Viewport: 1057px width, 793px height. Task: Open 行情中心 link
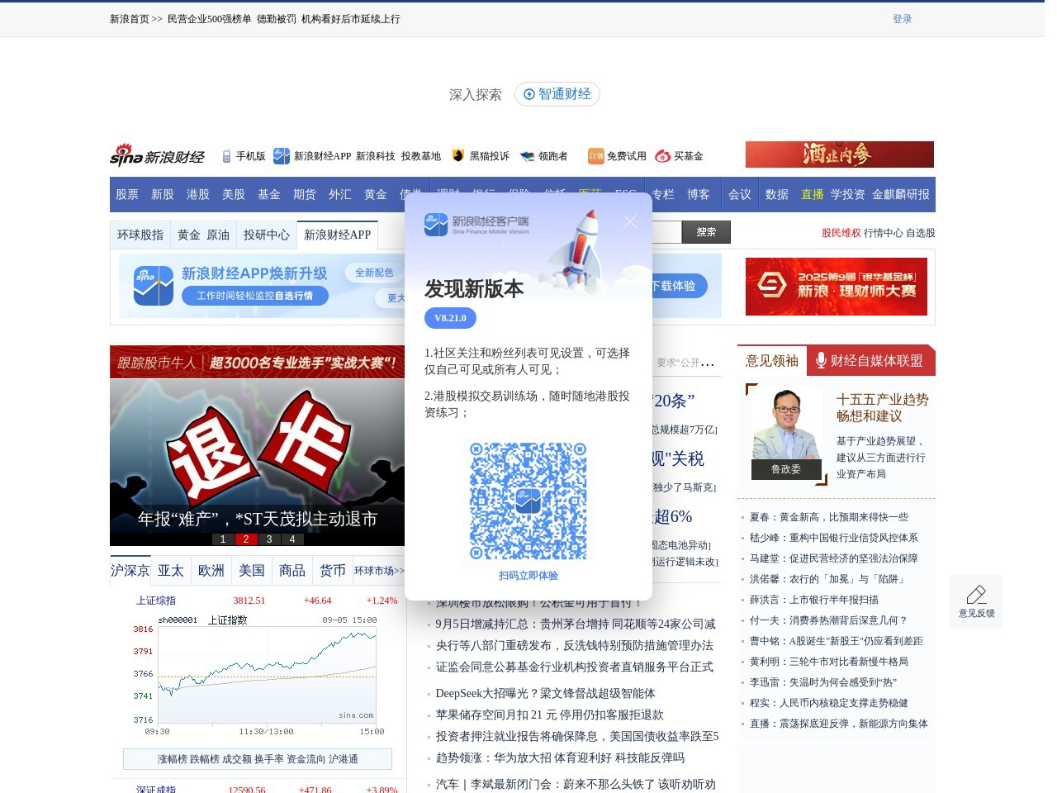[884, 233]
